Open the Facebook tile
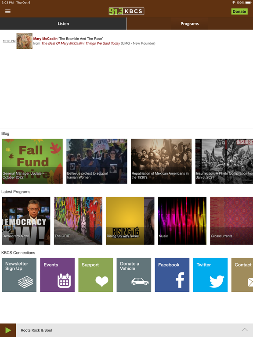The width and height of the screenshot is (253, 337). [172, 275]
